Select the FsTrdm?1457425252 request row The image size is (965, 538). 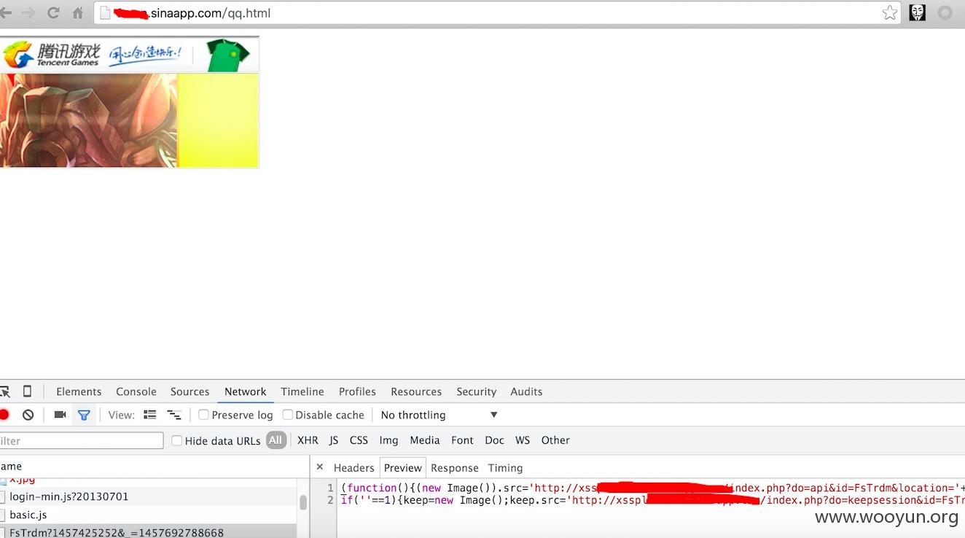click(x=149, y=532)
